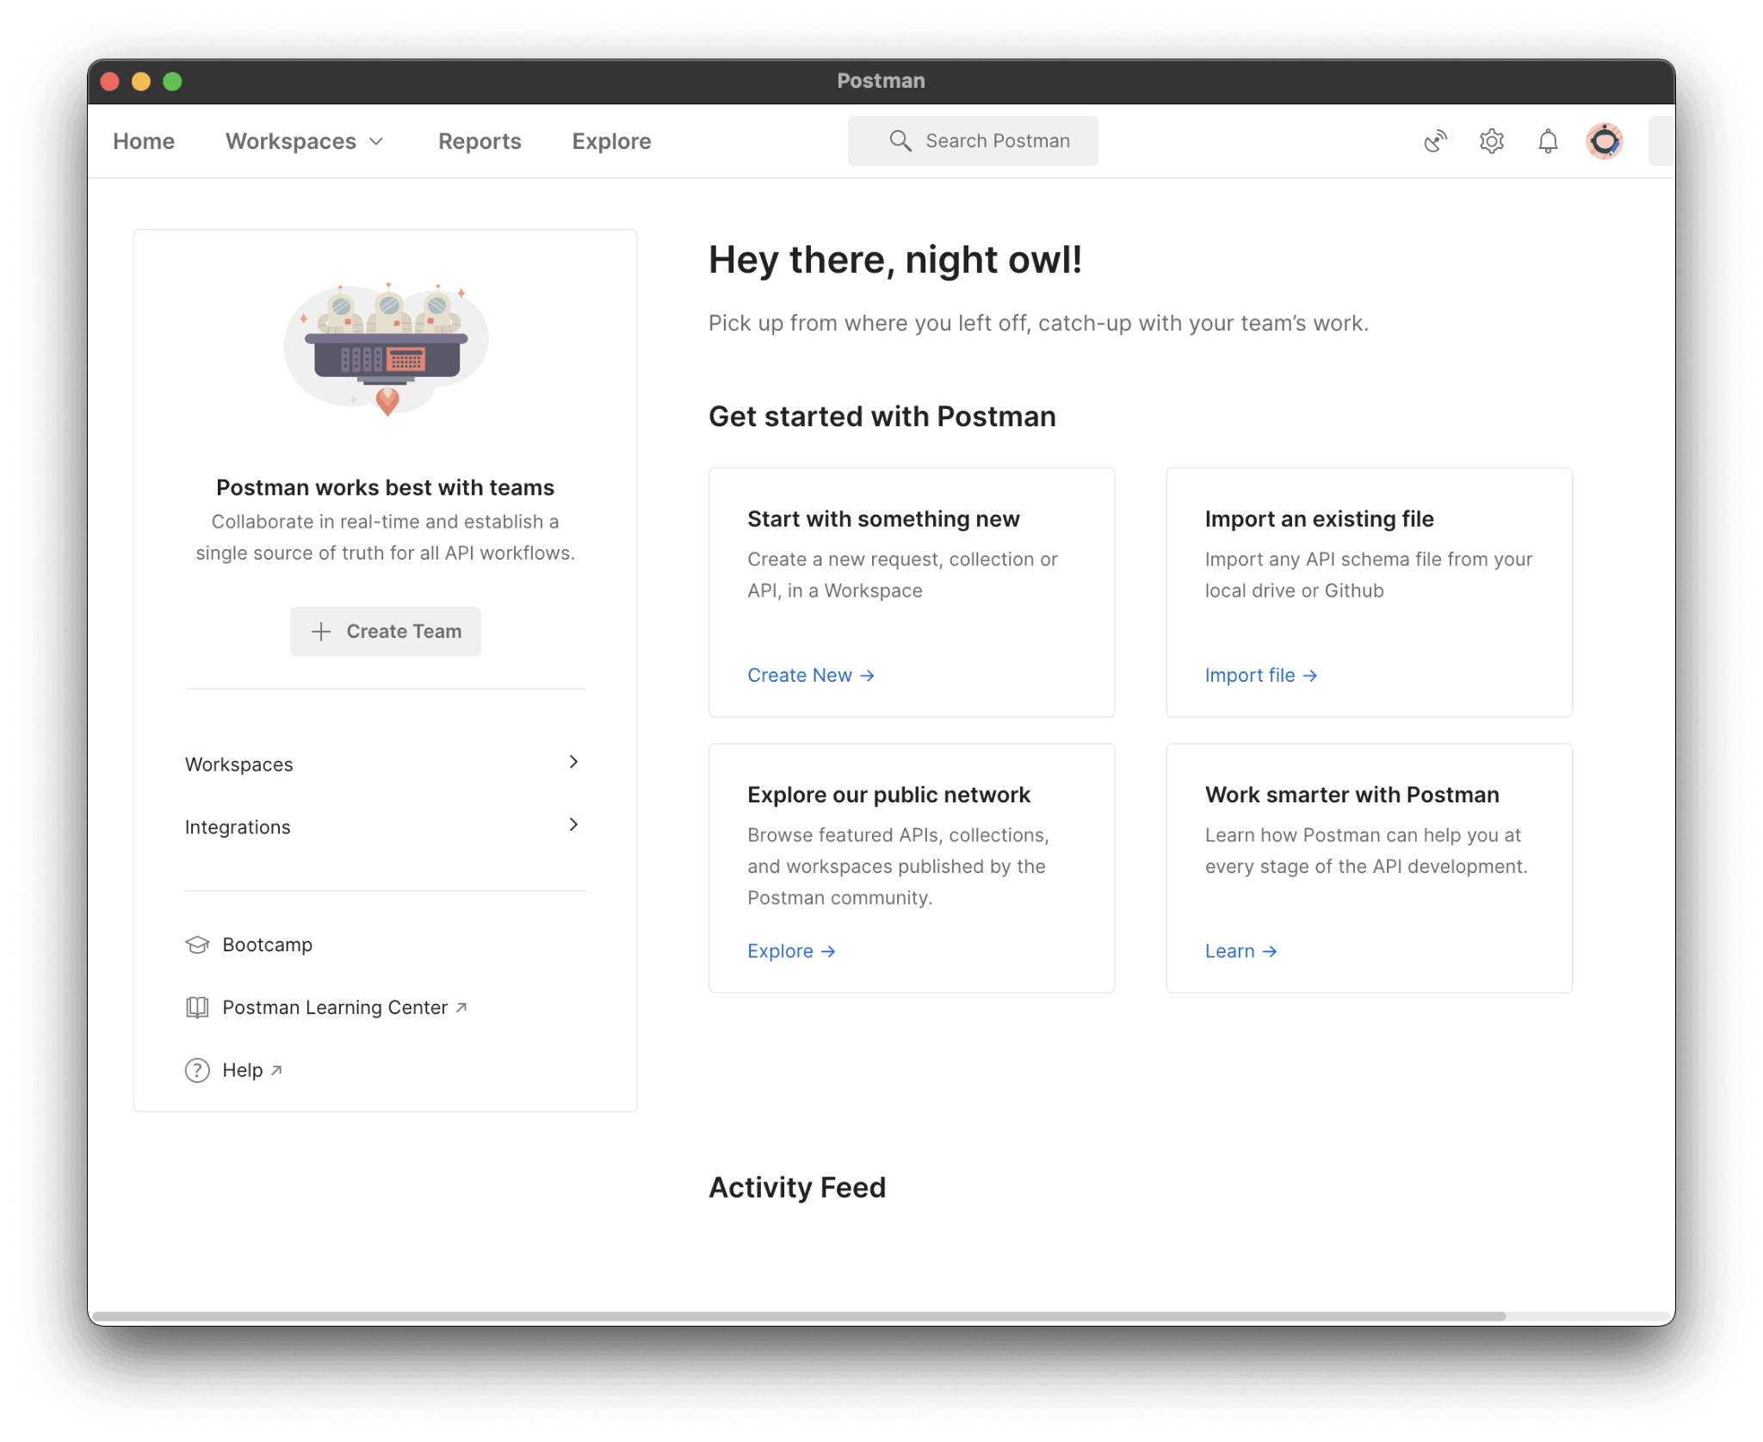The width and height of the screenshot is (1763, 1442).
Task: Click the arrow beside Explore link in card
Action: 828,951
